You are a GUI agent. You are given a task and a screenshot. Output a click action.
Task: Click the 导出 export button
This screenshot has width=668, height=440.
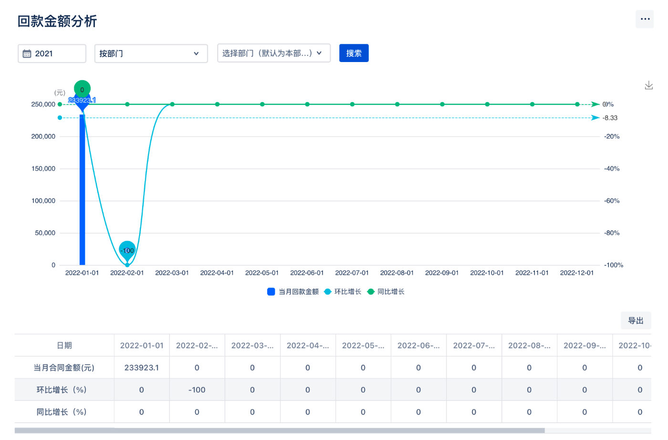[636, 321]
